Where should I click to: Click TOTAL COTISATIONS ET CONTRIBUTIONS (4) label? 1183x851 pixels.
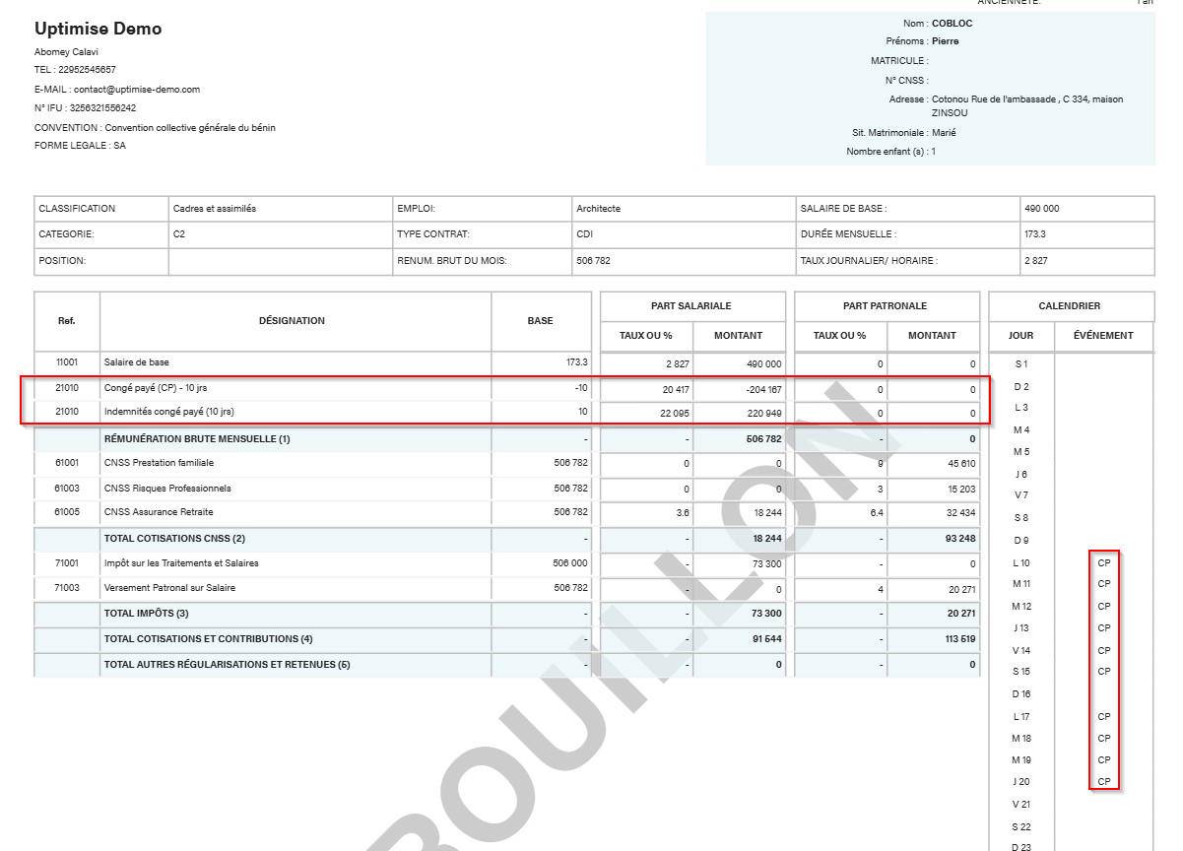pos(208,639)
